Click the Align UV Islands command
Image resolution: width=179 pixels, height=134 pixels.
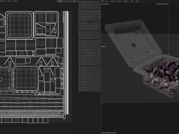pyautogui.click(x=89, y=55)
